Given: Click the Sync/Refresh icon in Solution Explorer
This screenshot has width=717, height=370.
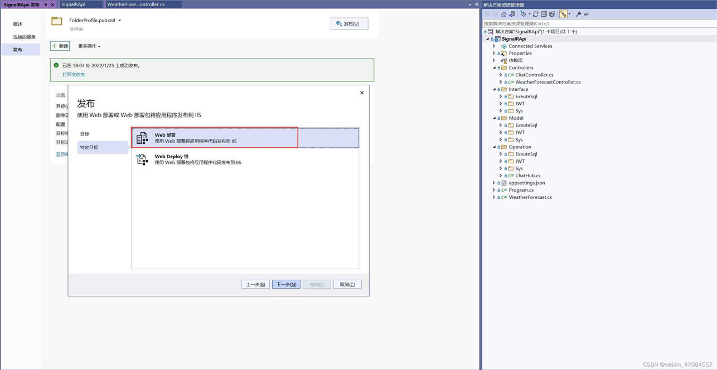Looking at the screenshot, I should [535, 14].
